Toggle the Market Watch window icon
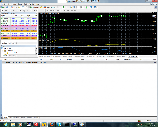The image size is (158, 127). (12, 7)
